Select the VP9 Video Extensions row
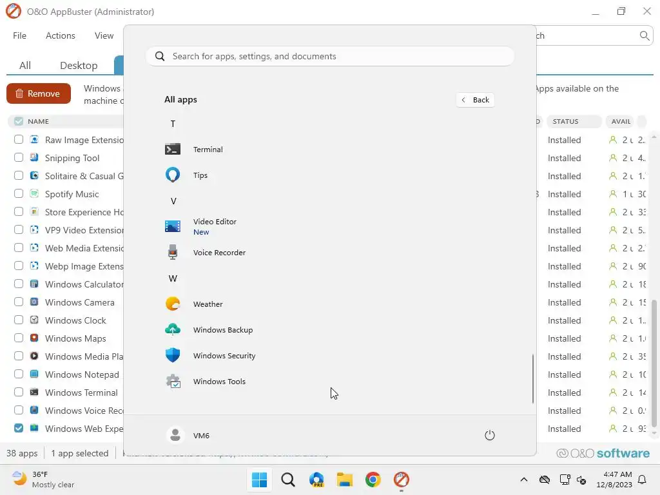This screenshot has height=495, width=660. pos(84,230)
